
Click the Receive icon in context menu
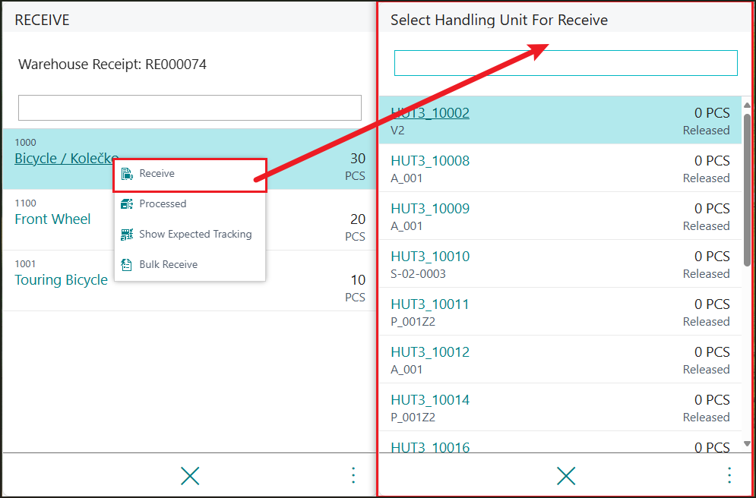[x=127, y=174]
